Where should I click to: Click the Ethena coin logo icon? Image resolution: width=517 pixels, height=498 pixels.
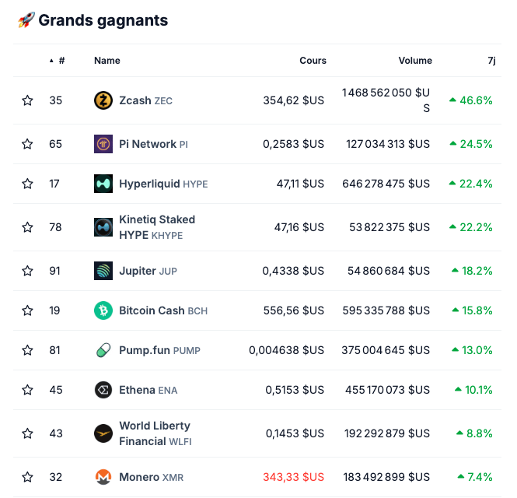[103, 390]
